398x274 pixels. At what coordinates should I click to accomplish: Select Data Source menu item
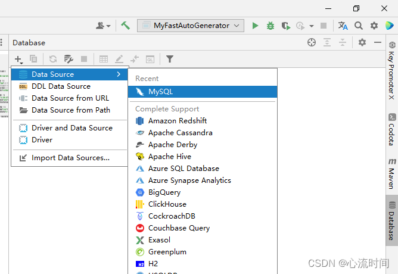click(69, 74)
